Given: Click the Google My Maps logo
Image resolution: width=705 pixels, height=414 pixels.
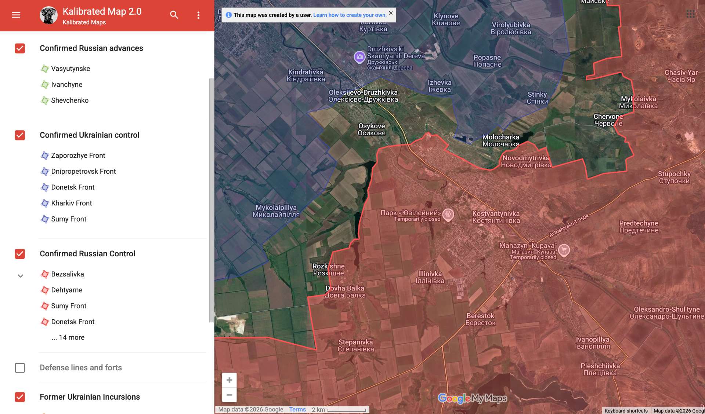Looking at the screenshot, I should coord(472,398).
